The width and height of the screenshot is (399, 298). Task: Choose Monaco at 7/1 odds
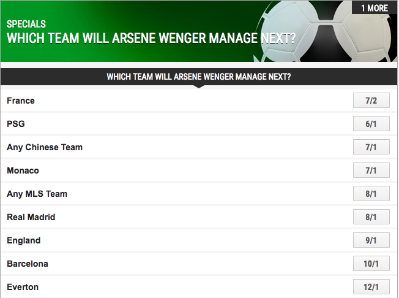click(371, 170)
